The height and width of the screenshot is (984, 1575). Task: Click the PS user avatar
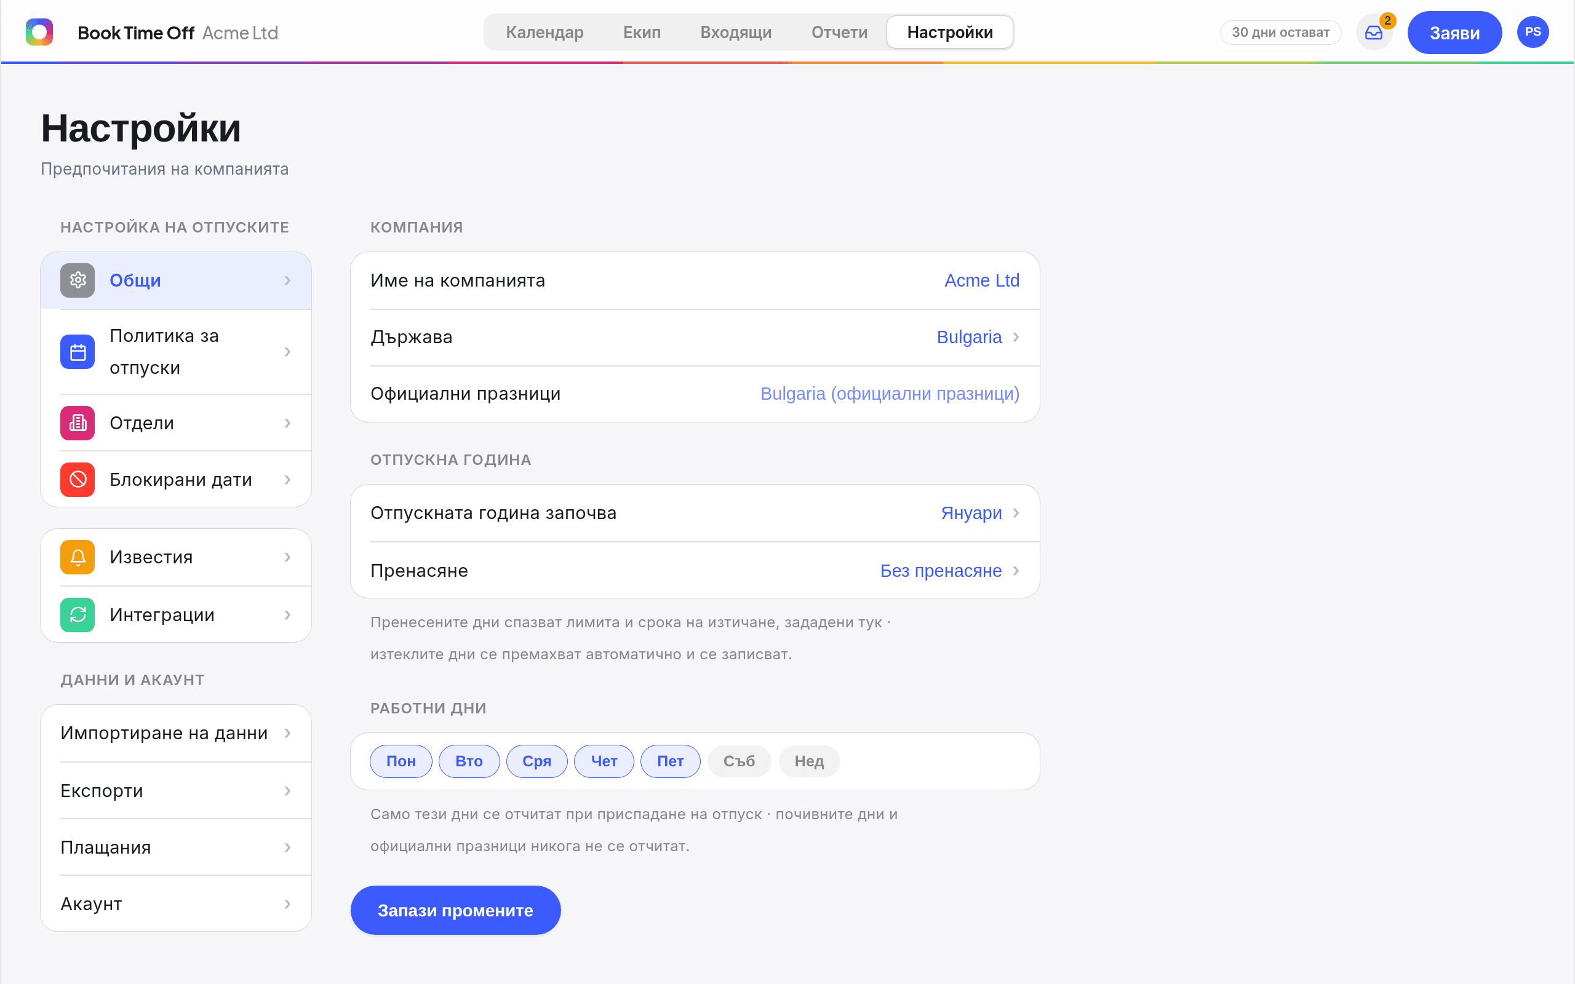[x=1533, y=32]
